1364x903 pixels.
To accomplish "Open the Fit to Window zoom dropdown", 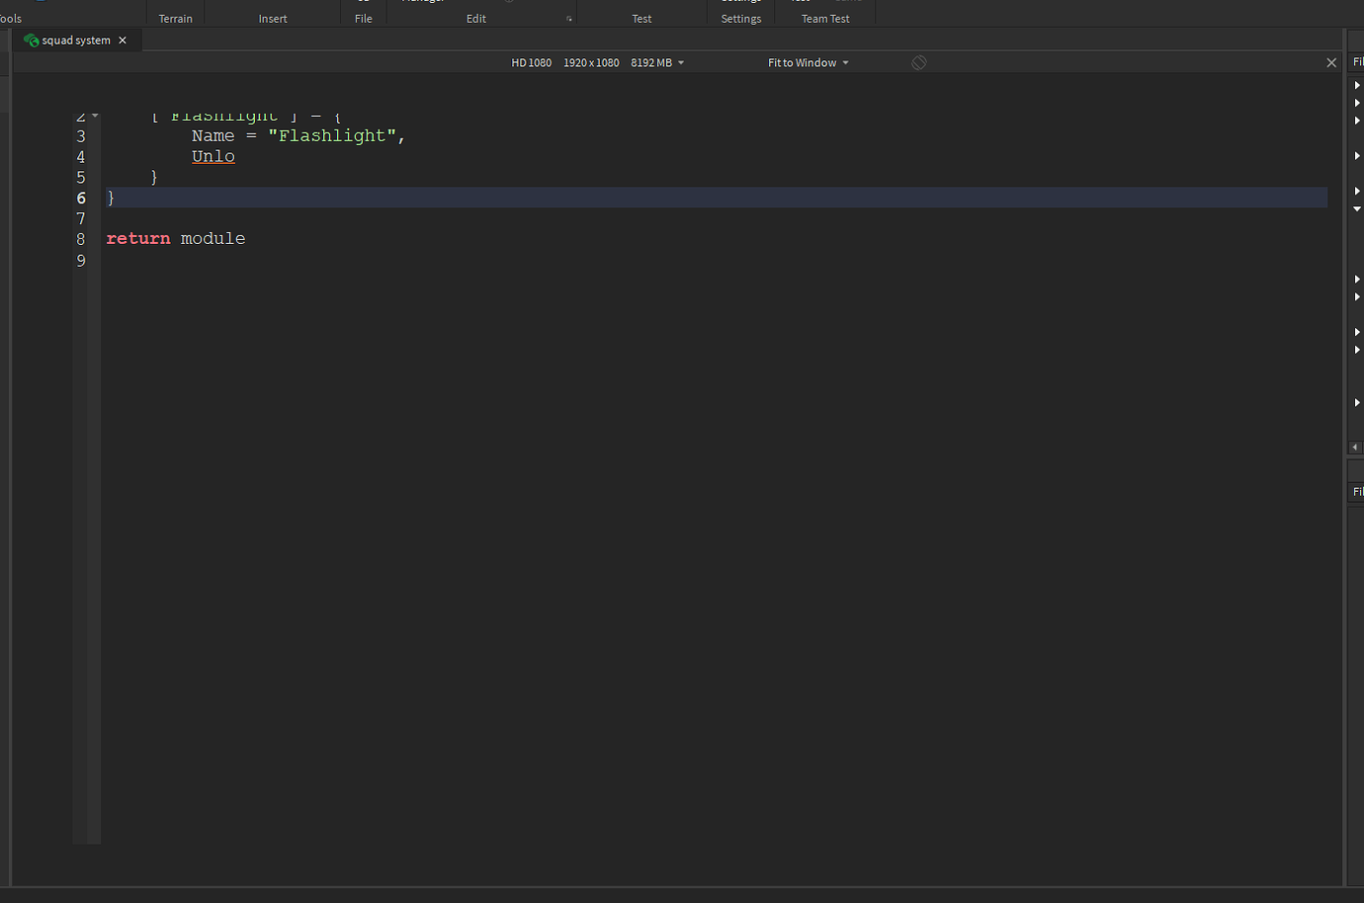I will coord(808,62).
